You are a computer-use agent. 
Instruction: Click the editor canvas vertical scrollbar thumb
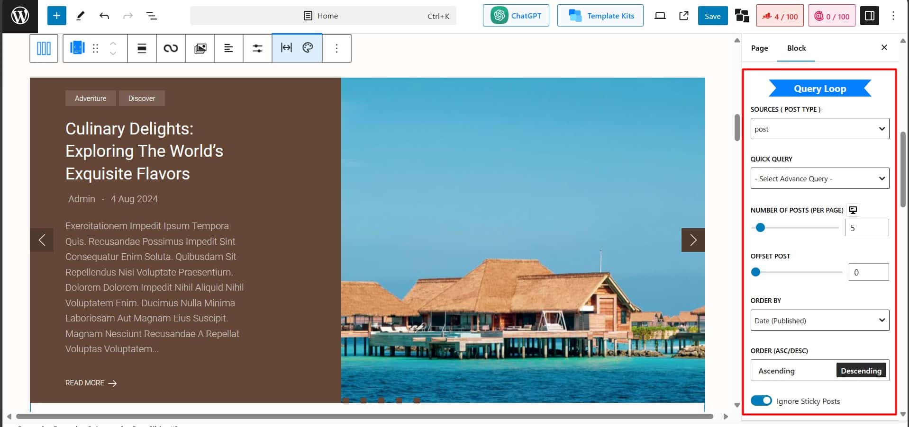737,127
